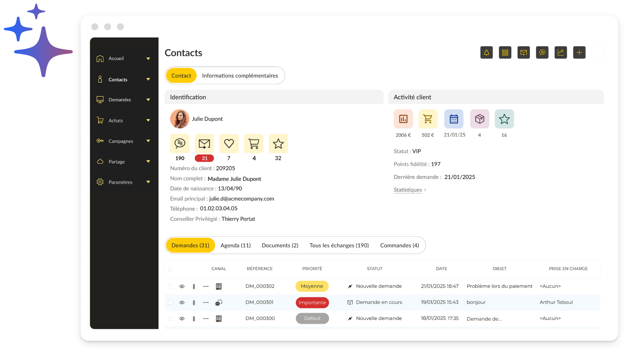Click pencil edit icon for DM_000302
This screenshot has height=353, width=628.
pyautogui.click(x=194, y=287)
